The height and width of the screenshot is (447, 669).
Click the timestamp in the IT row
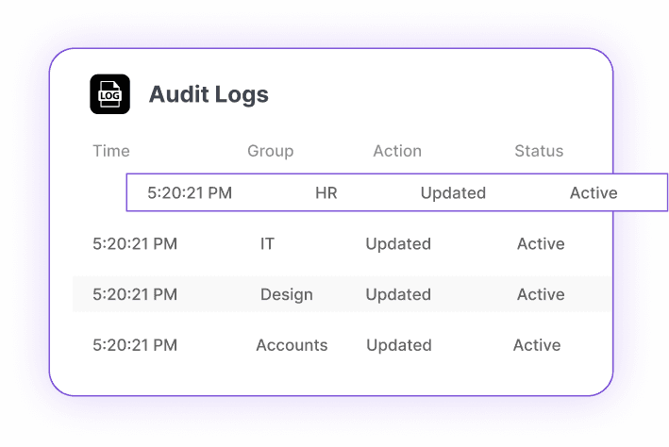(x=135, y=244)
